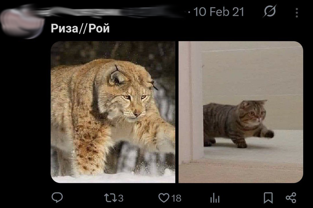The width and height of the screenshot is (313, 208).
Task: Click the like count 18
Action: point(176,198)
